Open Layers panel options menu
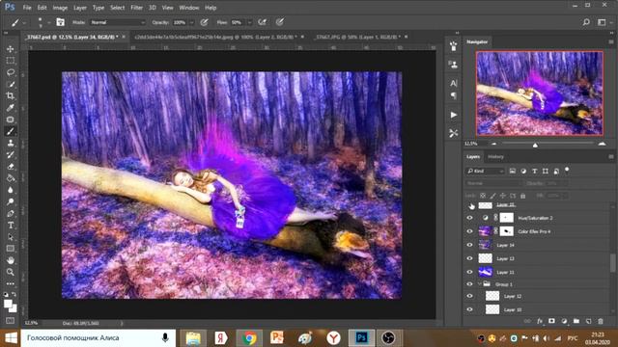 [611, 156]
